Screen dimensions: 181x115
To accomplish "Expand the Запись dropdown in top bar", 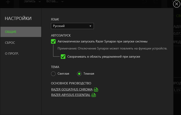I will pos(33,2).
